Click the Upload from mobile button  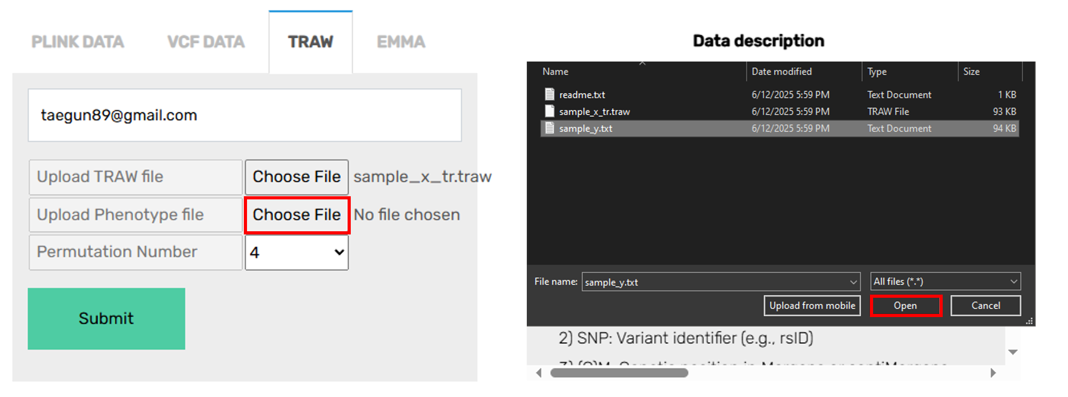pos(812,306)
